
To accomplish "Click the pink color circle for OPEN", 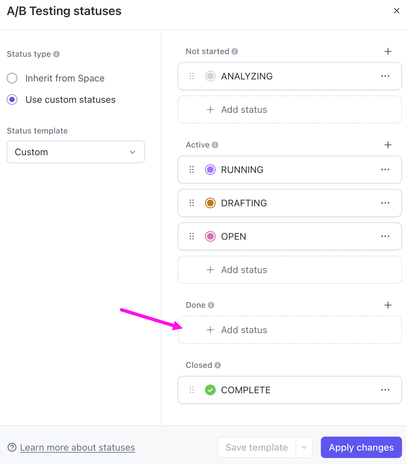I will pos(210,236).
